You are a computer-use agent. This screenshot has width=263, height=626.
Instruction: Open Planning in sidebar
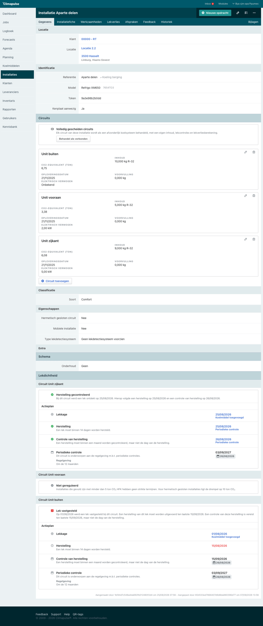(x=17, y=57)
